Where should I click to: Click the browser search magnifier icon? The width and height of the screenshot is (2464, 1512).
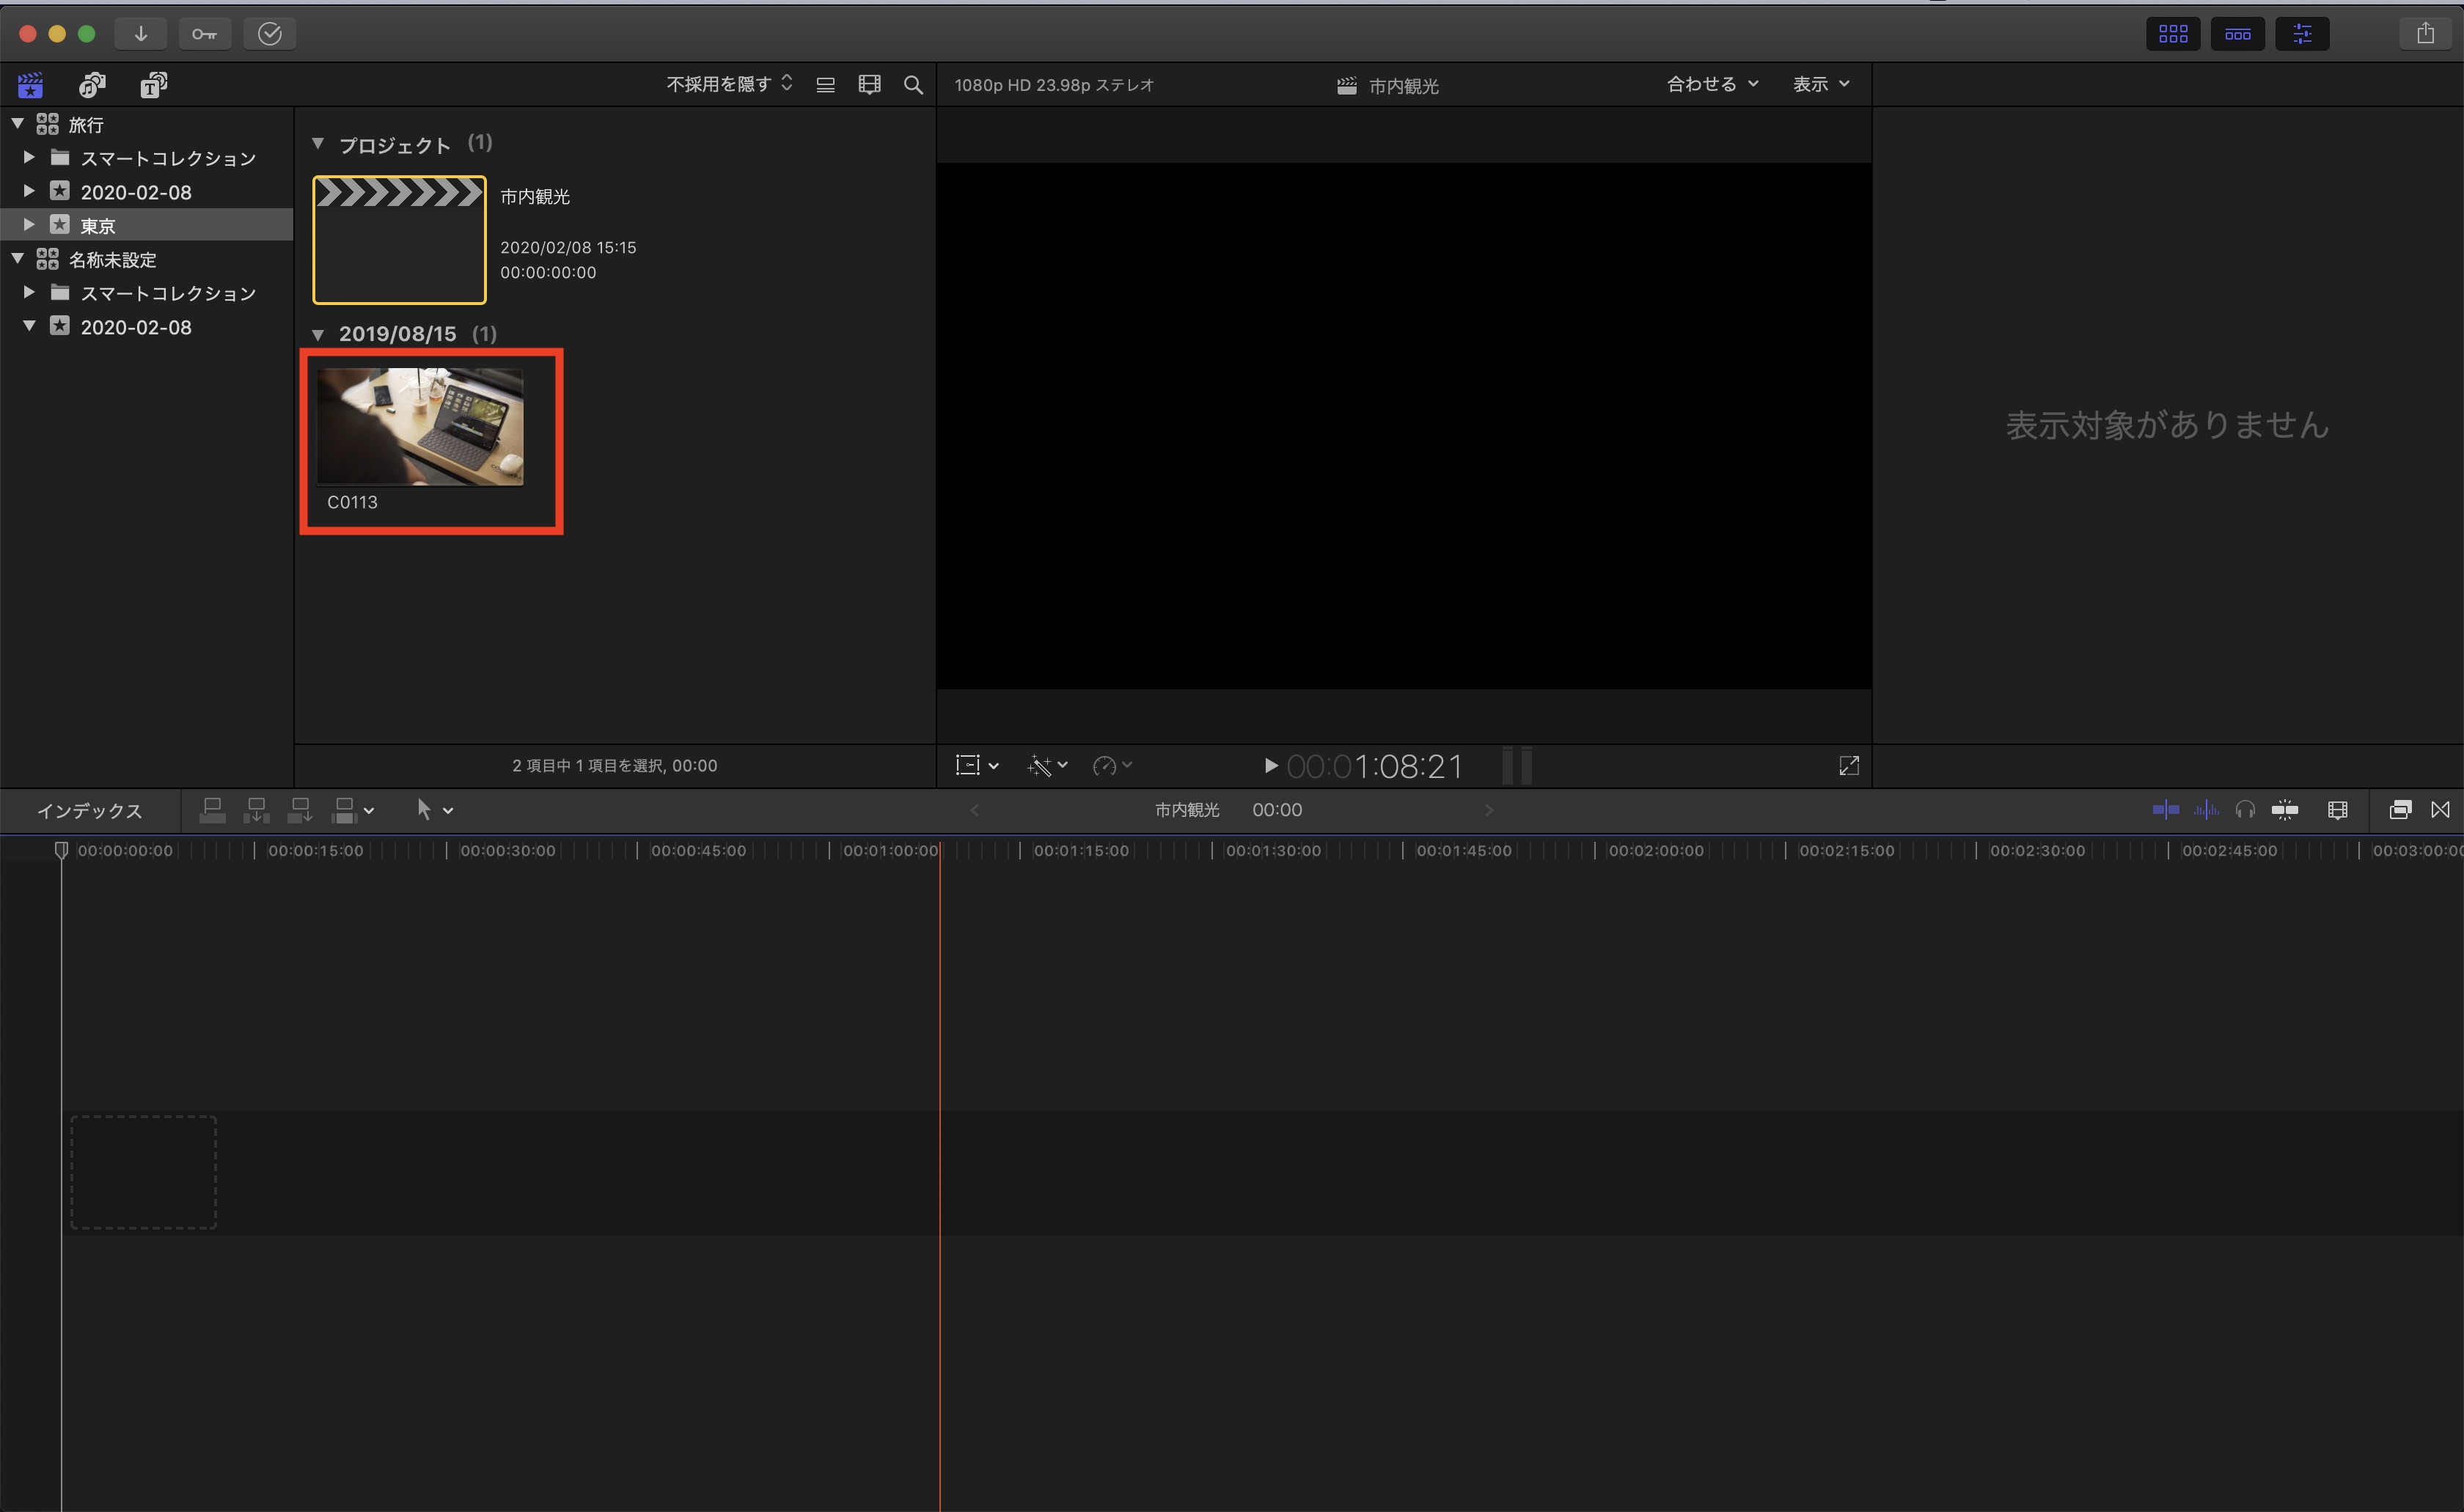[x=913, y=85]
